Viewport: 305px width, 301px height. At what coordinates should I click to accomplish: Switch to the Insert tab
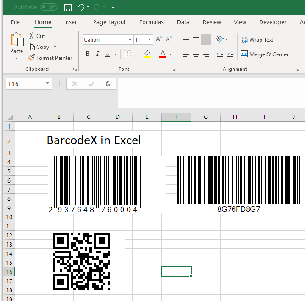pyautogui.click(x=72, y=22)
